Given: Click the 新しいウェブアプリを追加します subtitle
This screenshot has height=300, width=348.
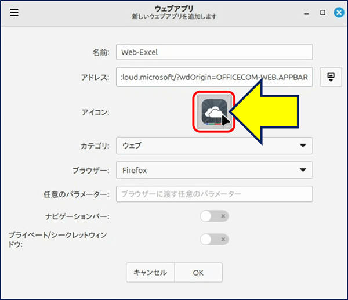Looking at the screenshot, I should coord(174,17).
